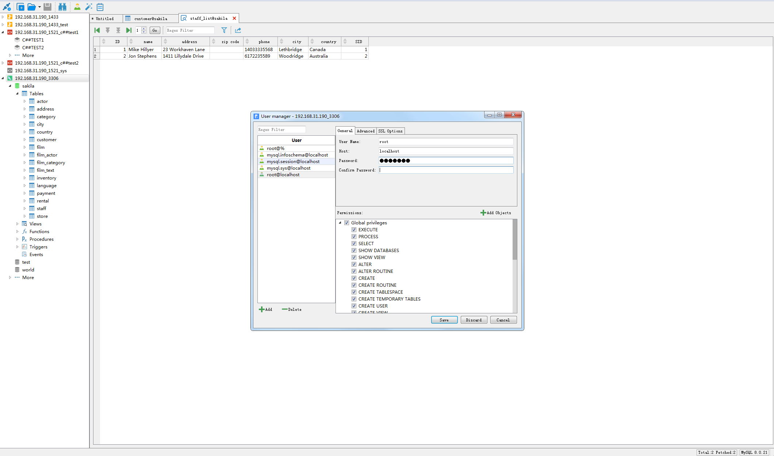The image size is (774, 456).
Task: Click the new query tab icon
Action: (x=20, y=7)
